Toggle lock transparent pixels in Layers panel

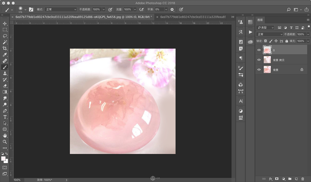265,41
